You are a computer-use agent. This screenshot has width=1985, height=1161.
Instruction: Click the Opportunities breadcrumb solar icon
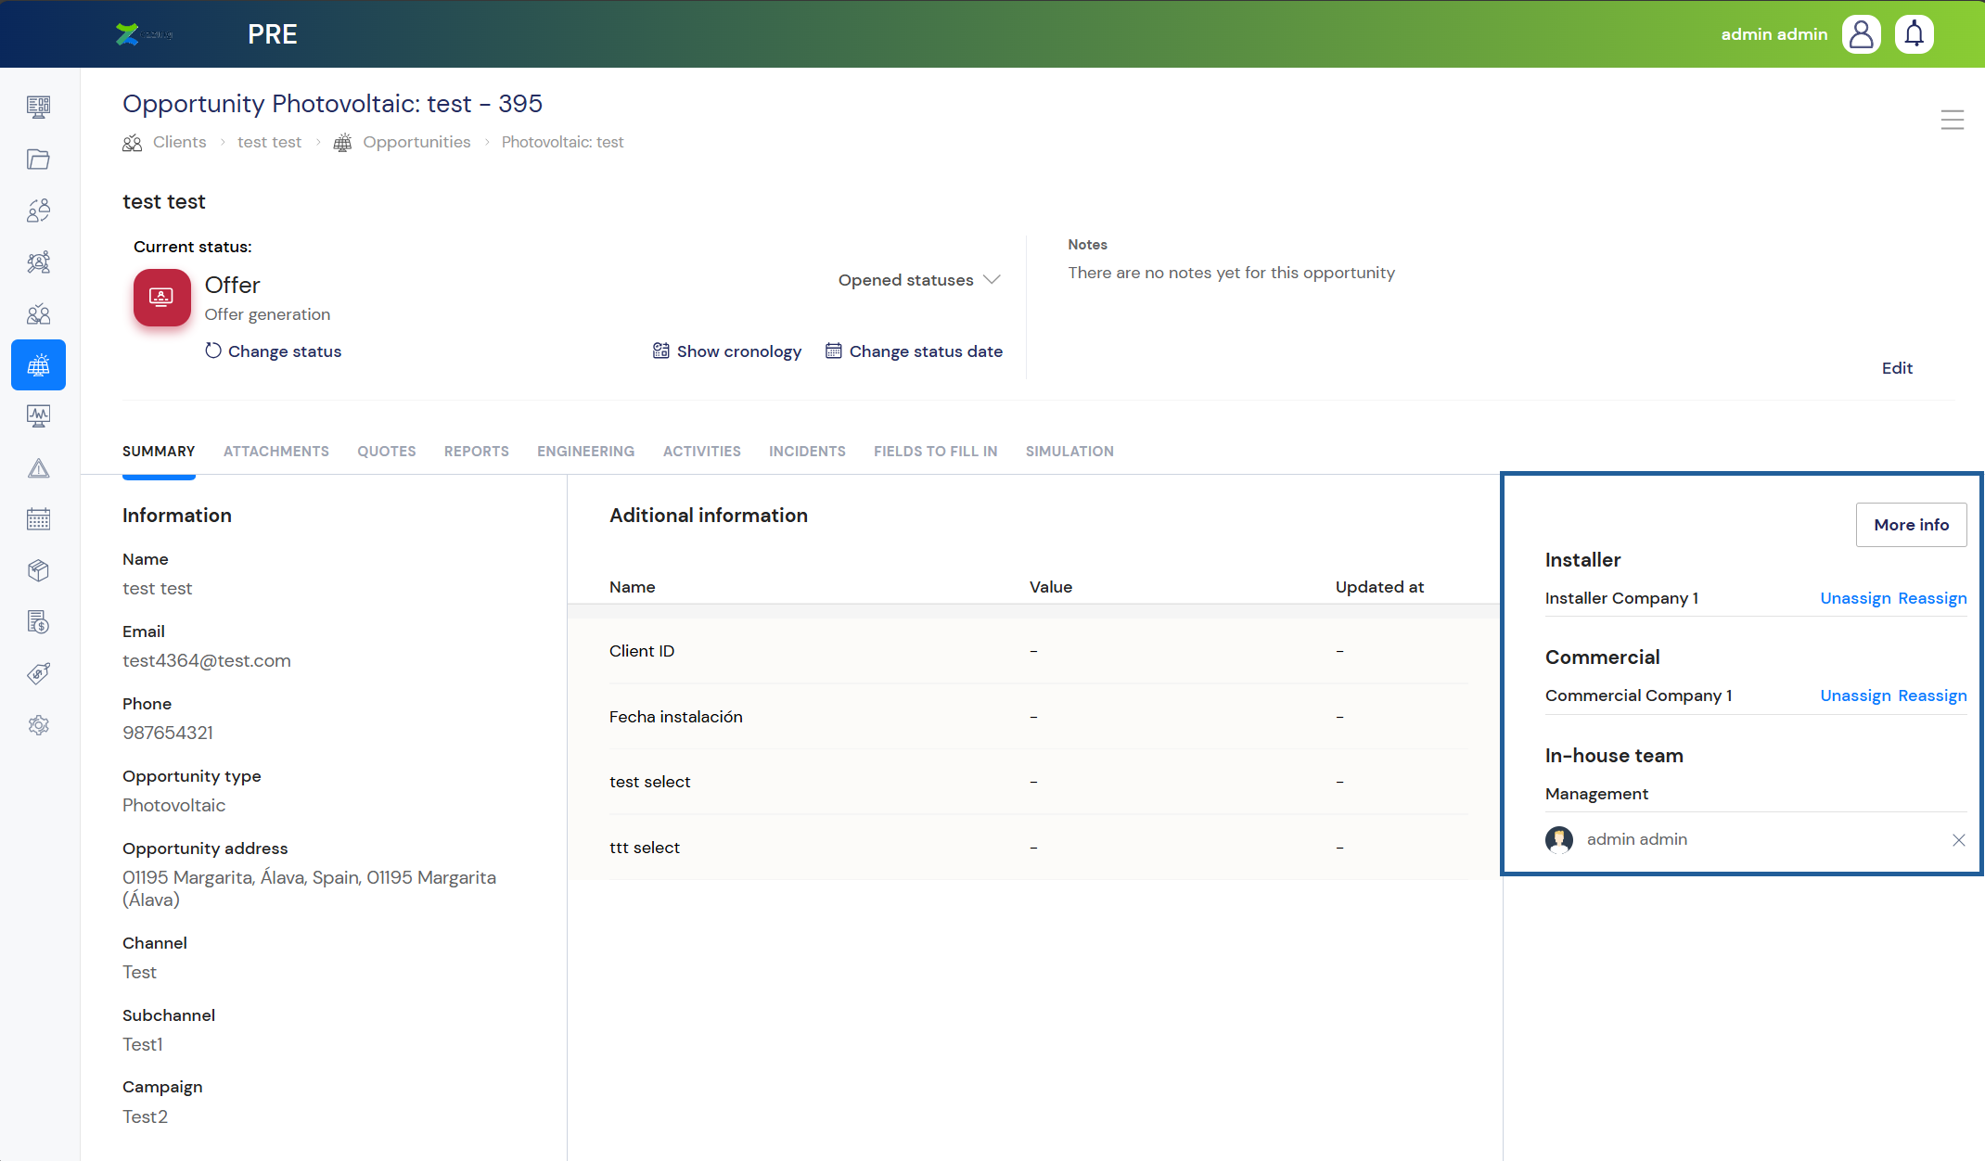click(342, 143)
